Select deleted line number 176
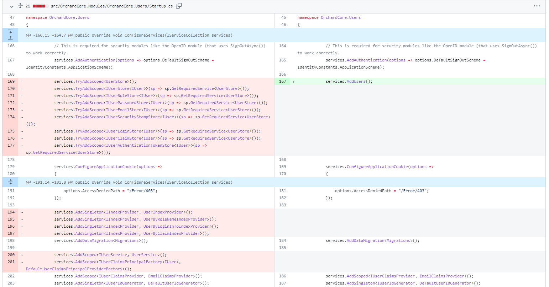 (x=11, y=138)
